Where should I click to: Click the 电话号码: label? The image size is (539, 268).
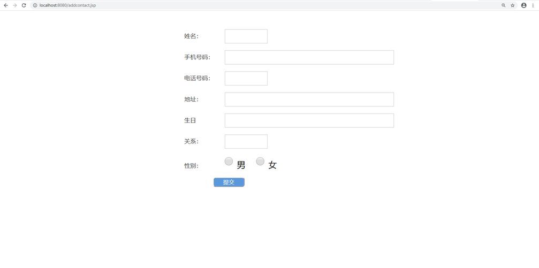(197, 78)
